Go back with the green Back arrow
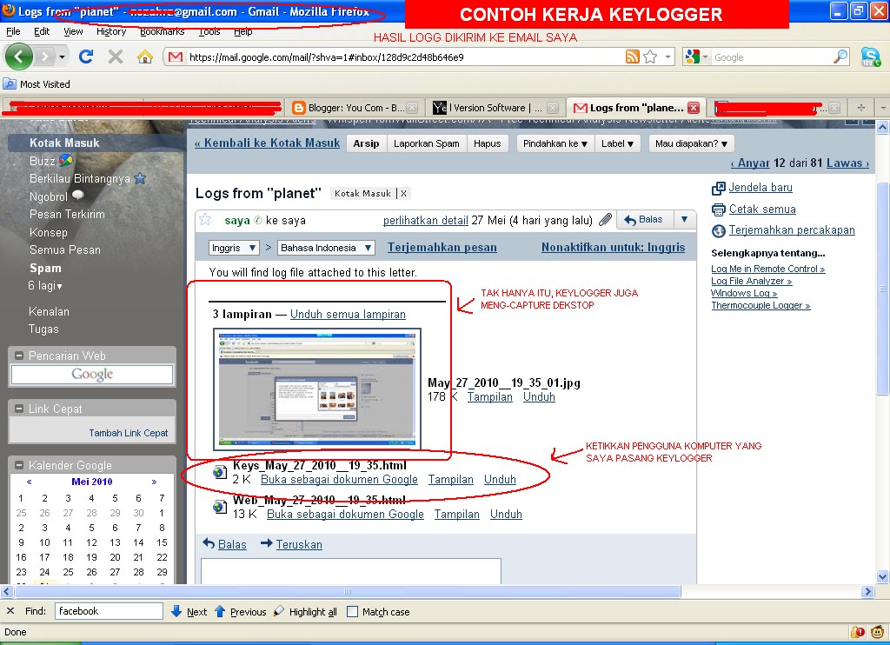Image resolution: width=890 pixels, height=645 pixels. point(19,57)
